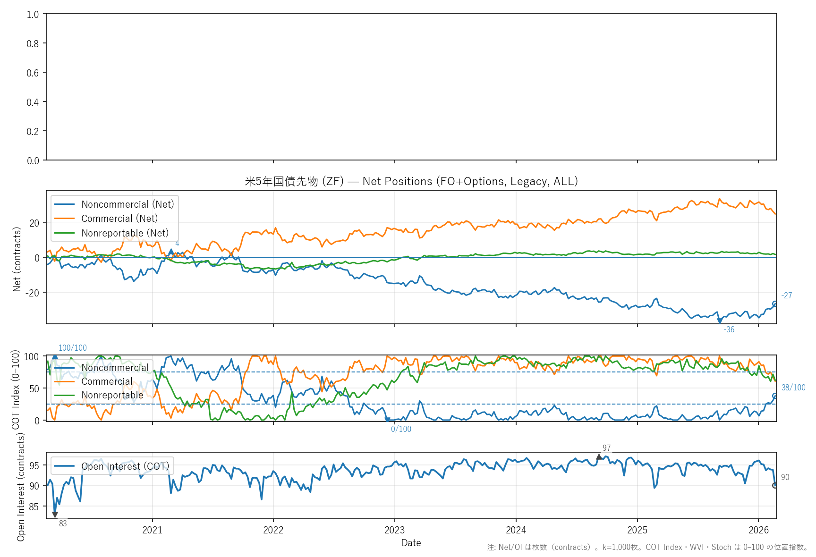Click the downward triangle marker at 83 low

pos(55,515)
